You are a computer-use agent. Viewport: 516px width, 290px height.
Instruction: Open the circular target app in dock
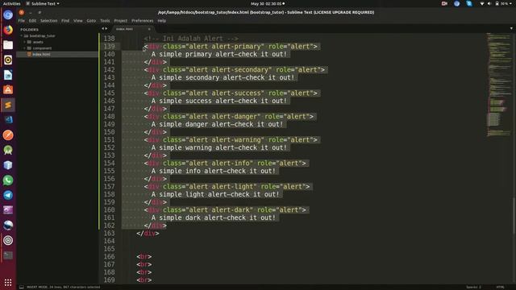click(8, 240)
